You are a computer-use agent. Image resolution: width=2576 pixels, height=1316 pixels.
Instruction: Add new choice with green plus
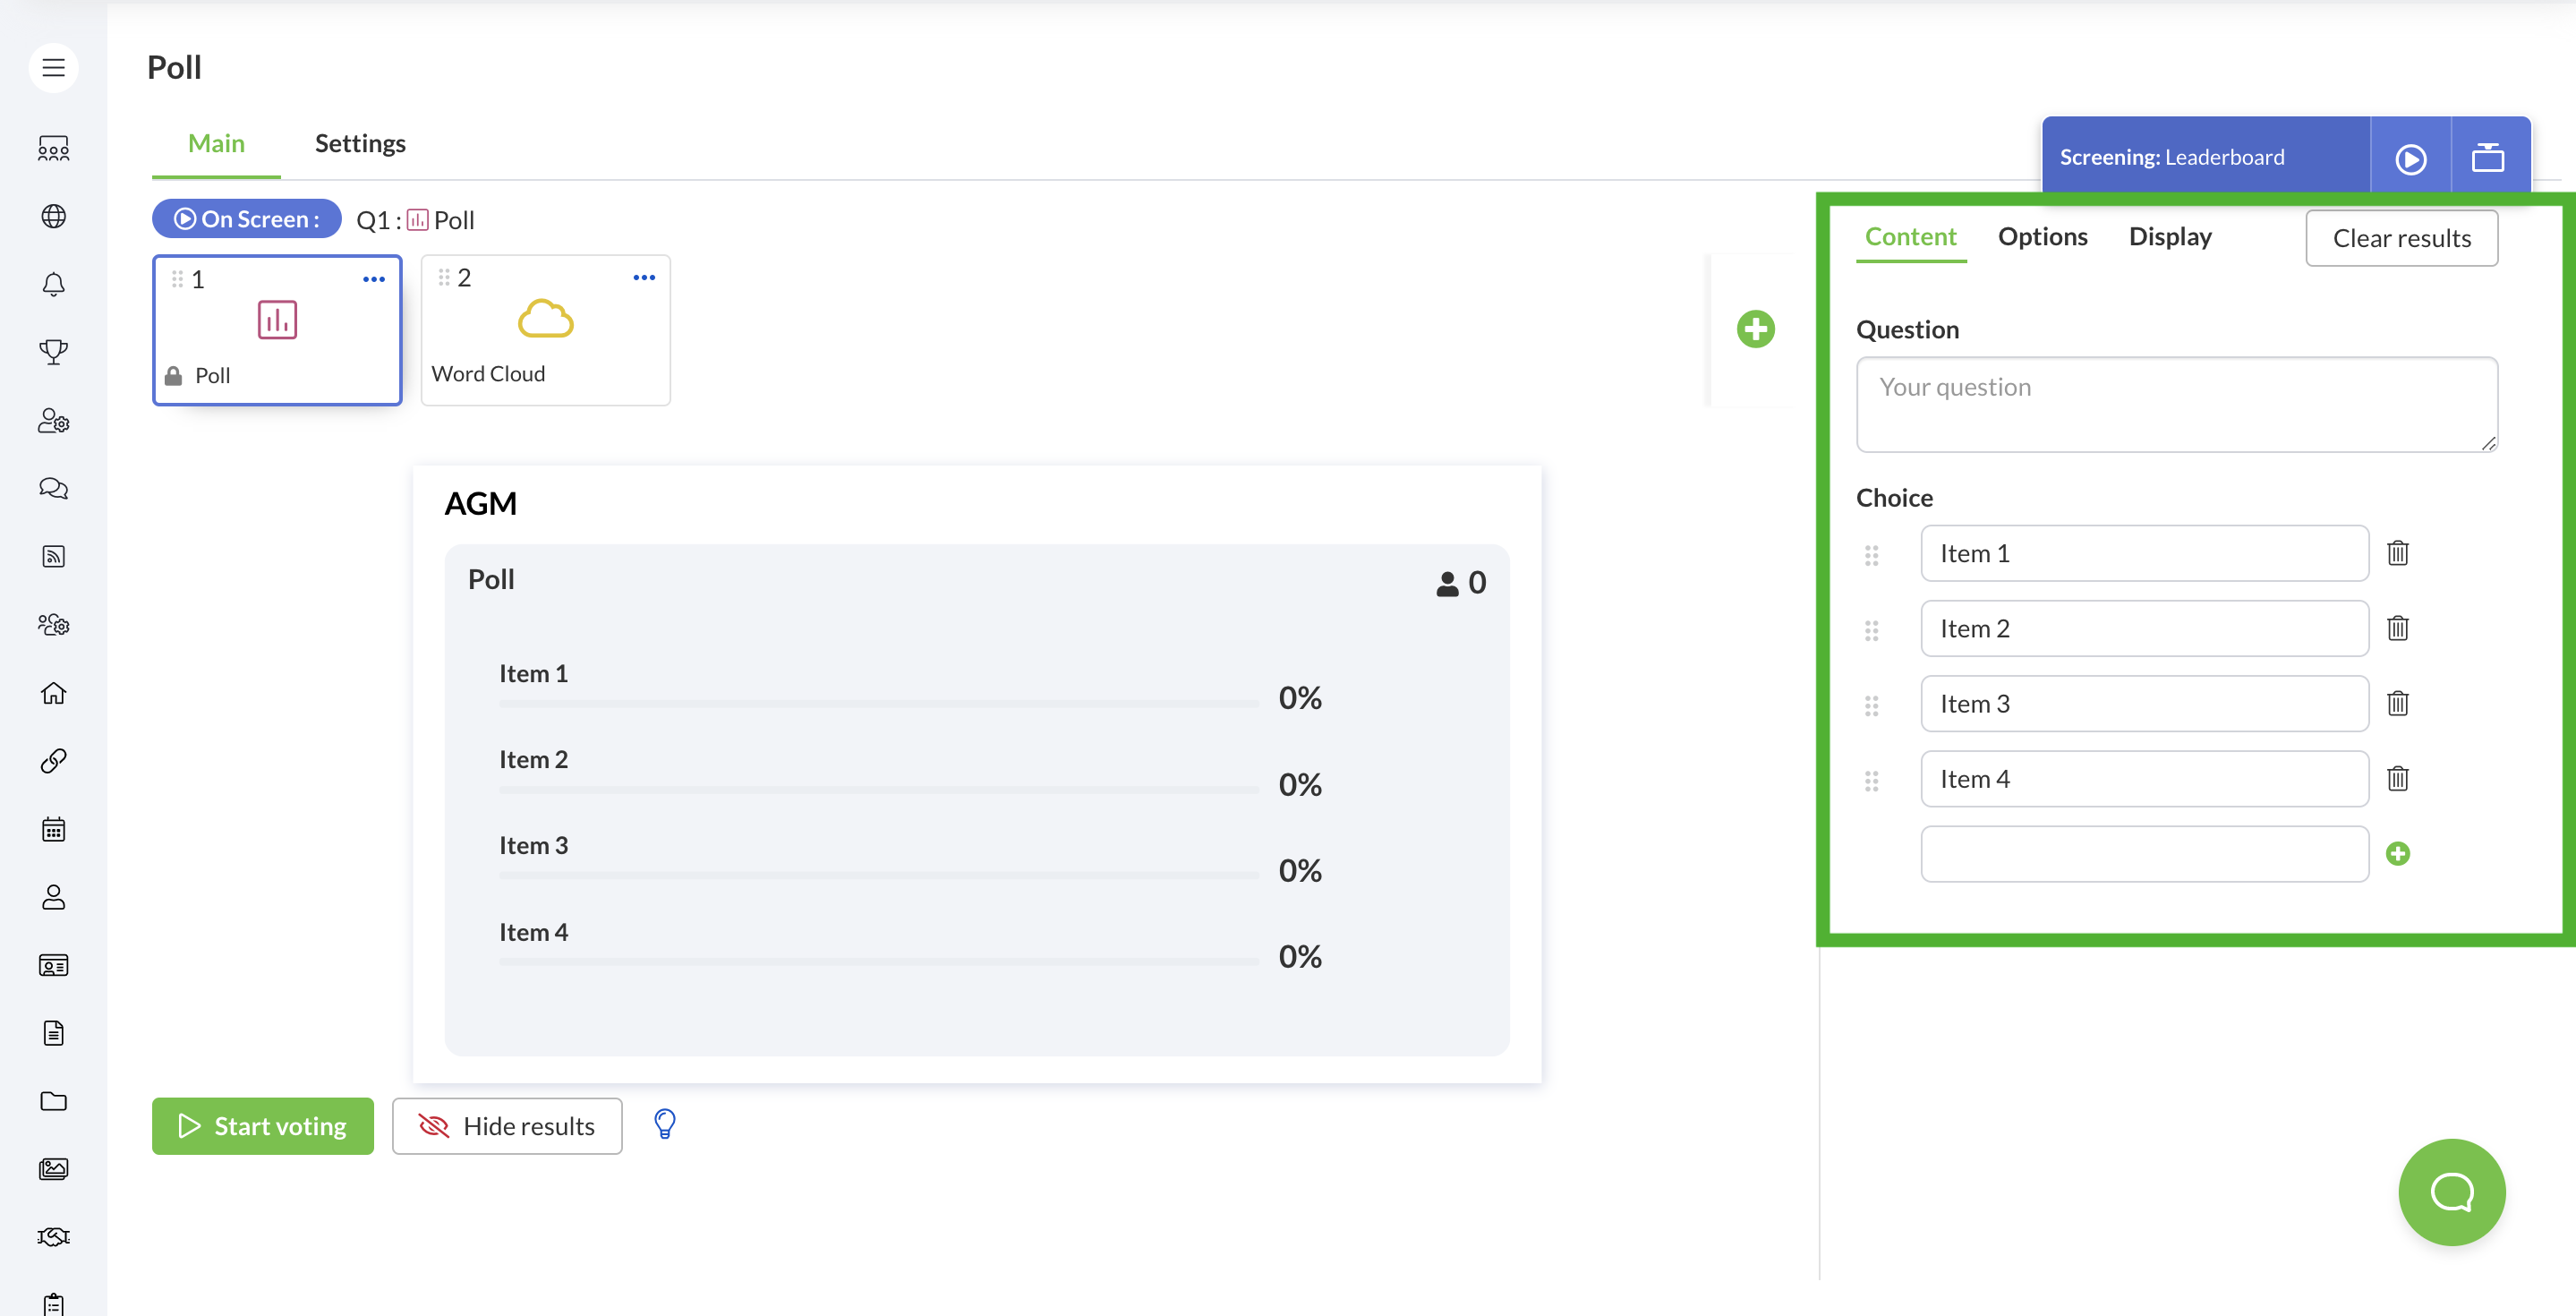[x=2397, y=853]
